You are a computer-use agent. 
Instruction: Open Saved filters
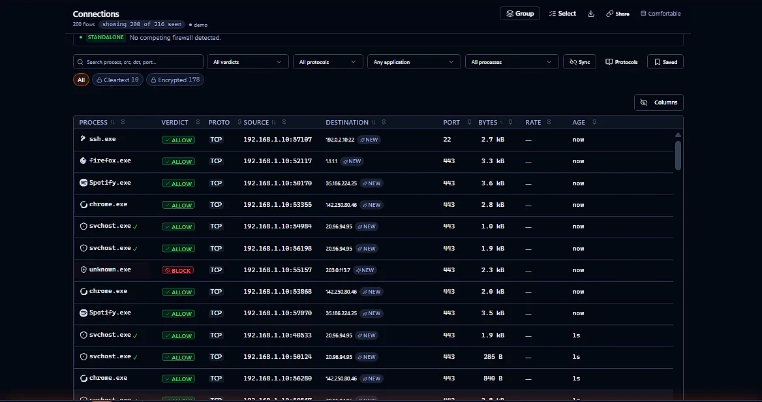click(x=665, y=62)
